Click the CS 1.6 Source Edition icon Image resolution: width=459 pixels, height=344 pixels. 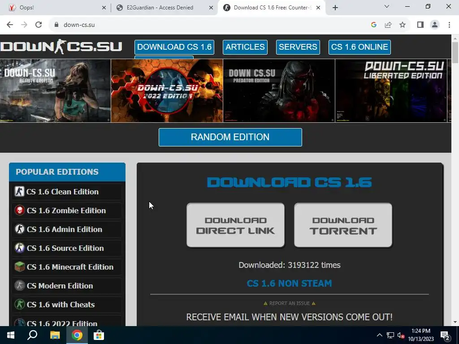pyautogui.click(x=20, y=248)
